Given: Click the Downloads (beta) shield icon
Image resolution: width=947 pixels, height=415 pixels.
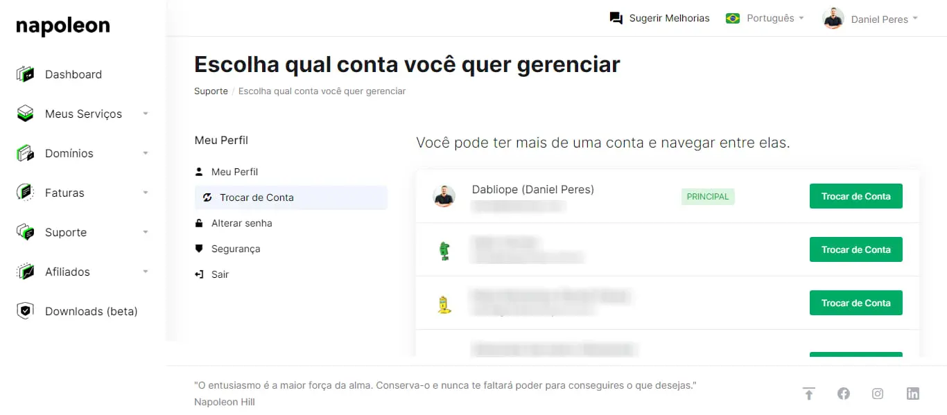Looking at the screenshot, I should [26, 311].
